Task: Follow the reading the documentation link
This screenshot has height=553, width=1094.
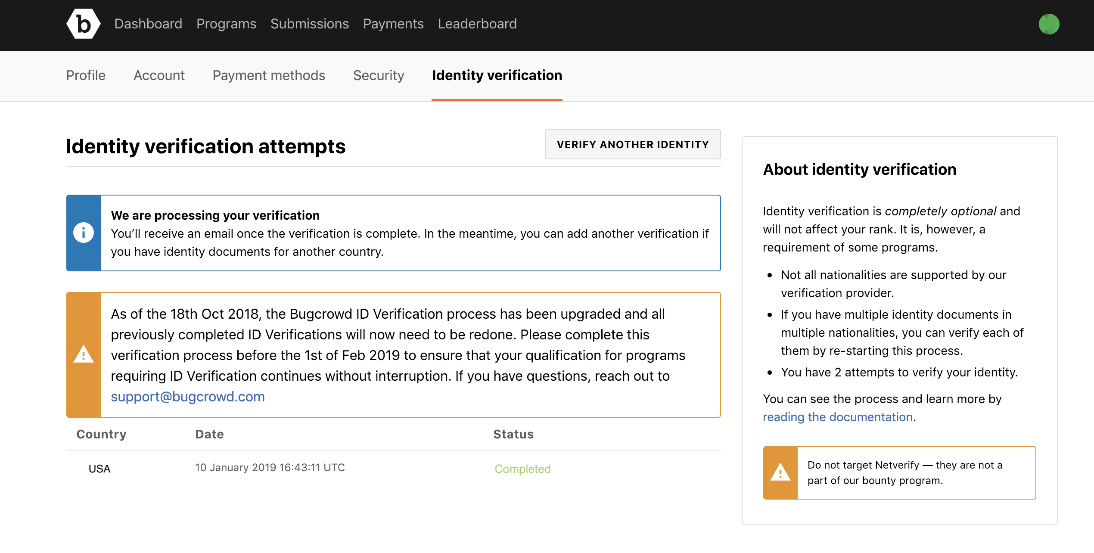Action: (837, 417)
